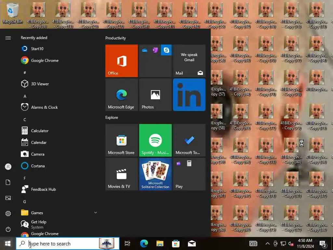Open Microsoft Store from taskbar
333x250 pixels.
tap(176, 243)
